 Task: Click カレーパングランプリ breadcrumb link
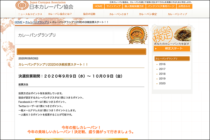point(37,22)
